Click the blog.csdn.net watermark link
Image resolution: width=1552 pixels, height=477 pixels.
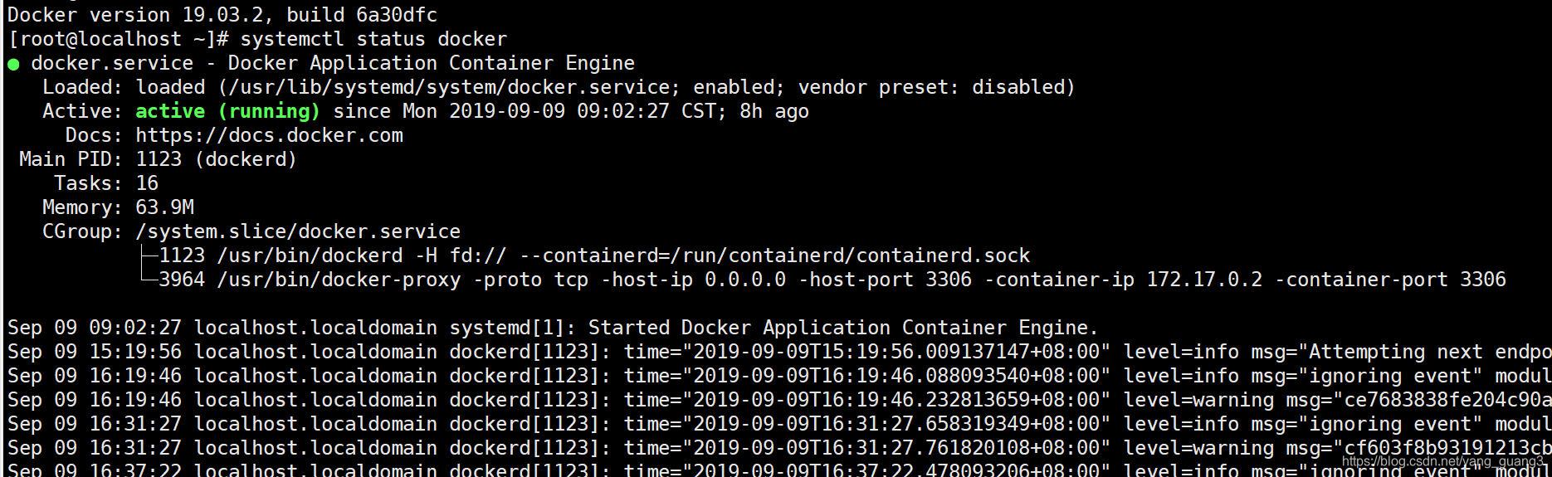[1442, 462]
